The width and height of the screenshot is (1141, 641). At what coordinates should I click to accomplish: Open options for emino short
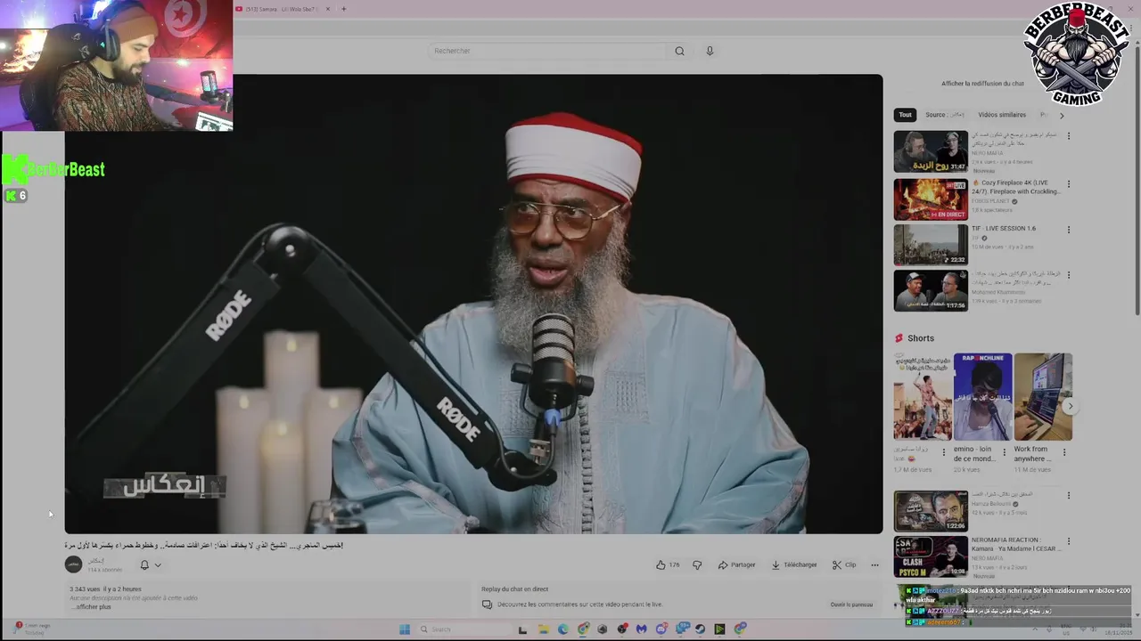point(1004,451)
